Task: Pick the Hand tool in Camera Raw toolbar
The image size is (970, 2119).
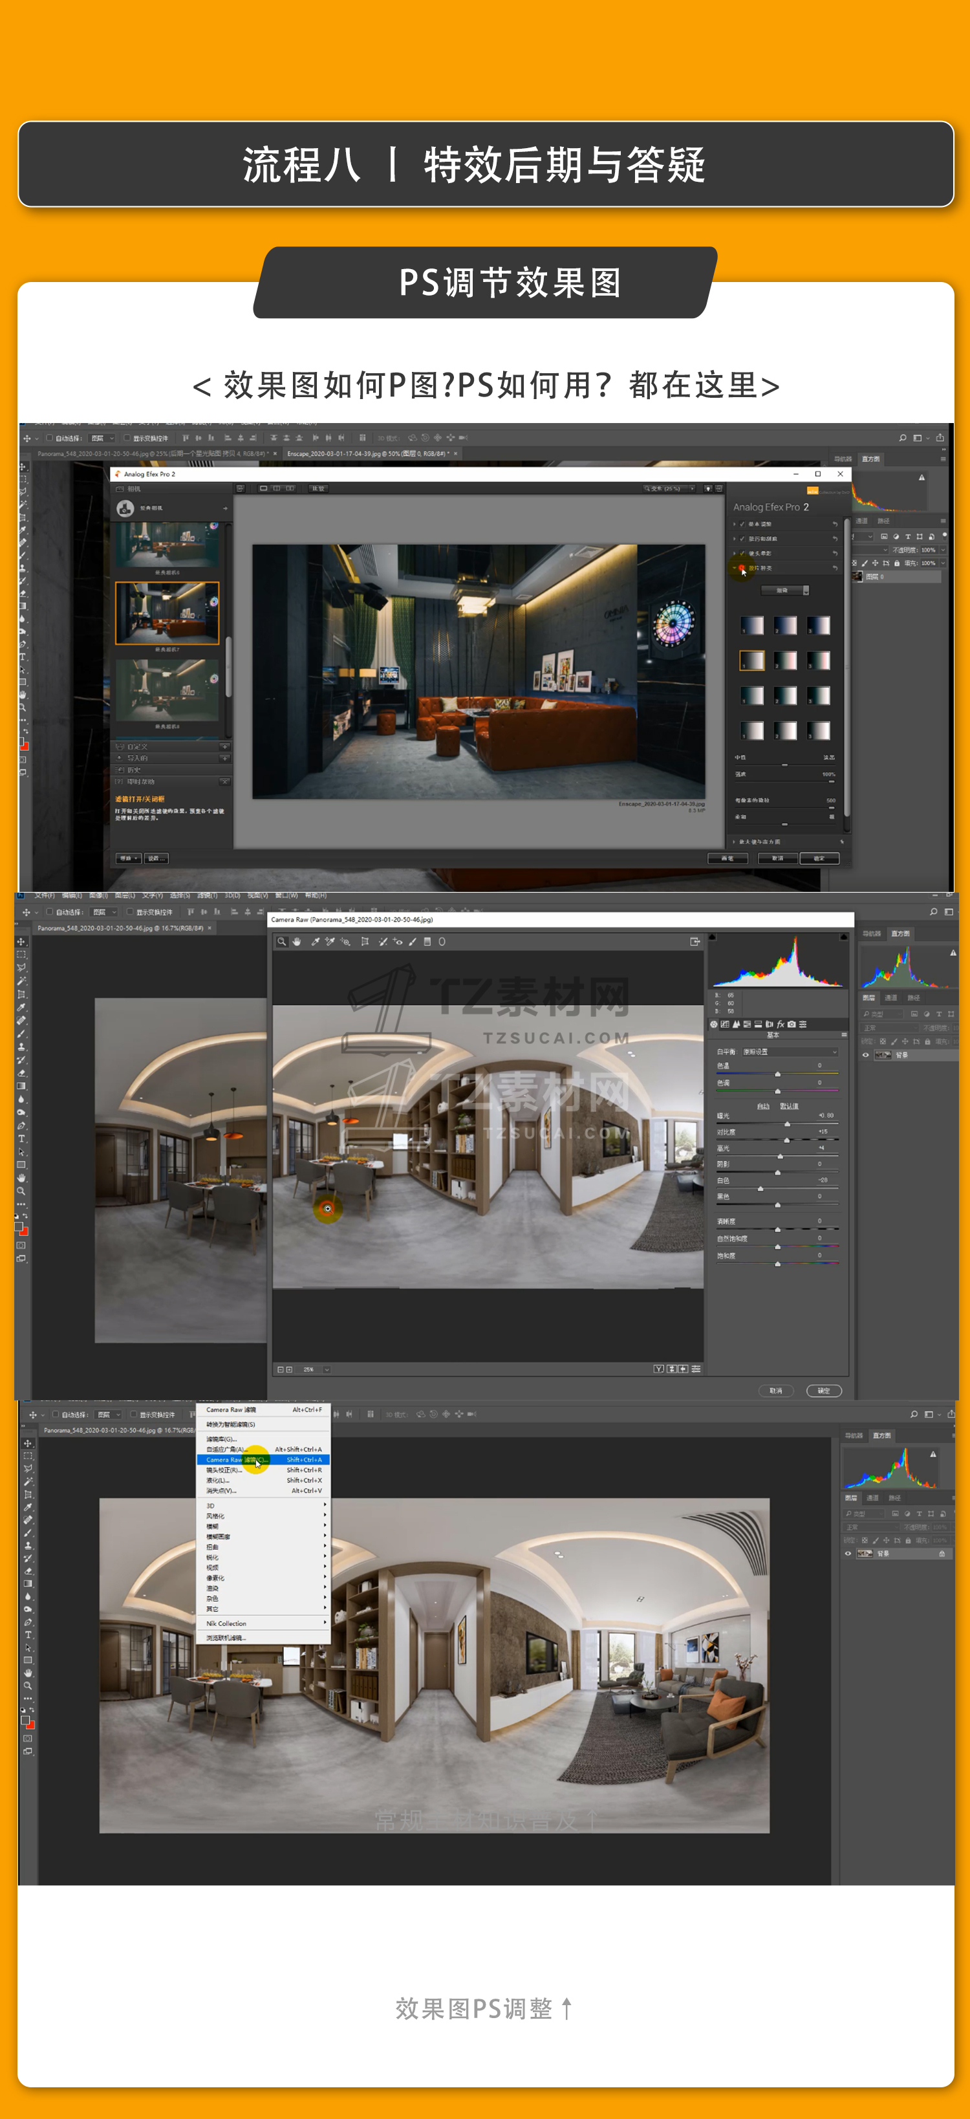Action: click(297, 942)
